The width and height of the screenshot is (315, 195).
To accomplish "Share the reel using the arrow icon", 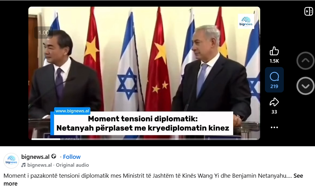I will click(x=274, y=102).
